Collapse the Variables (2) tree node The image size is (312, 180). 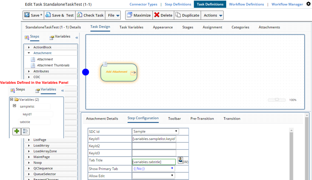click(11, 99)
